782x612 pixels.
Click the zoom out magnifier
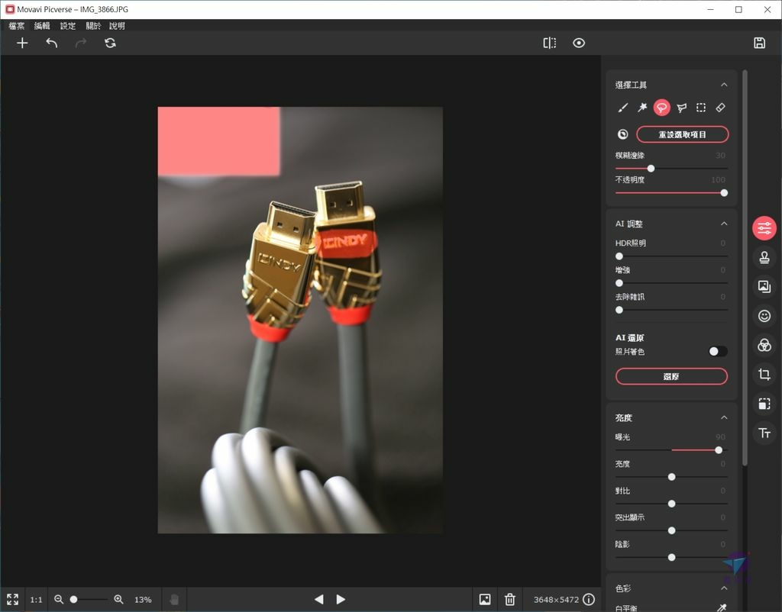(59, 599)
